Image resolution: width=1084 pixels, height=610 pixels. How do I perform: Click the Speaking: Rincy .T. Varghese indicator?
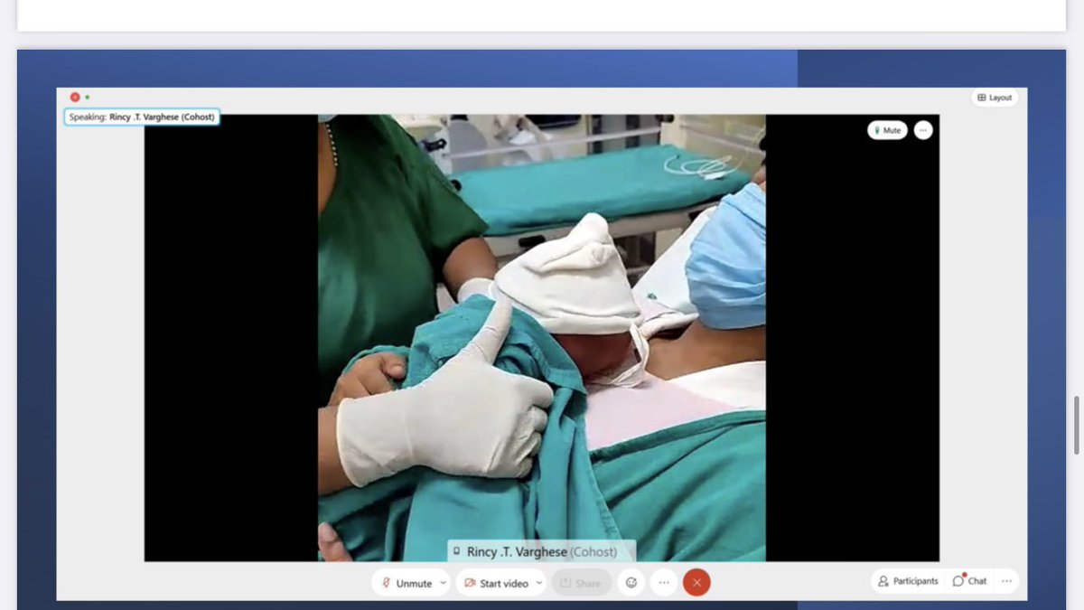(x=142, y=117)
